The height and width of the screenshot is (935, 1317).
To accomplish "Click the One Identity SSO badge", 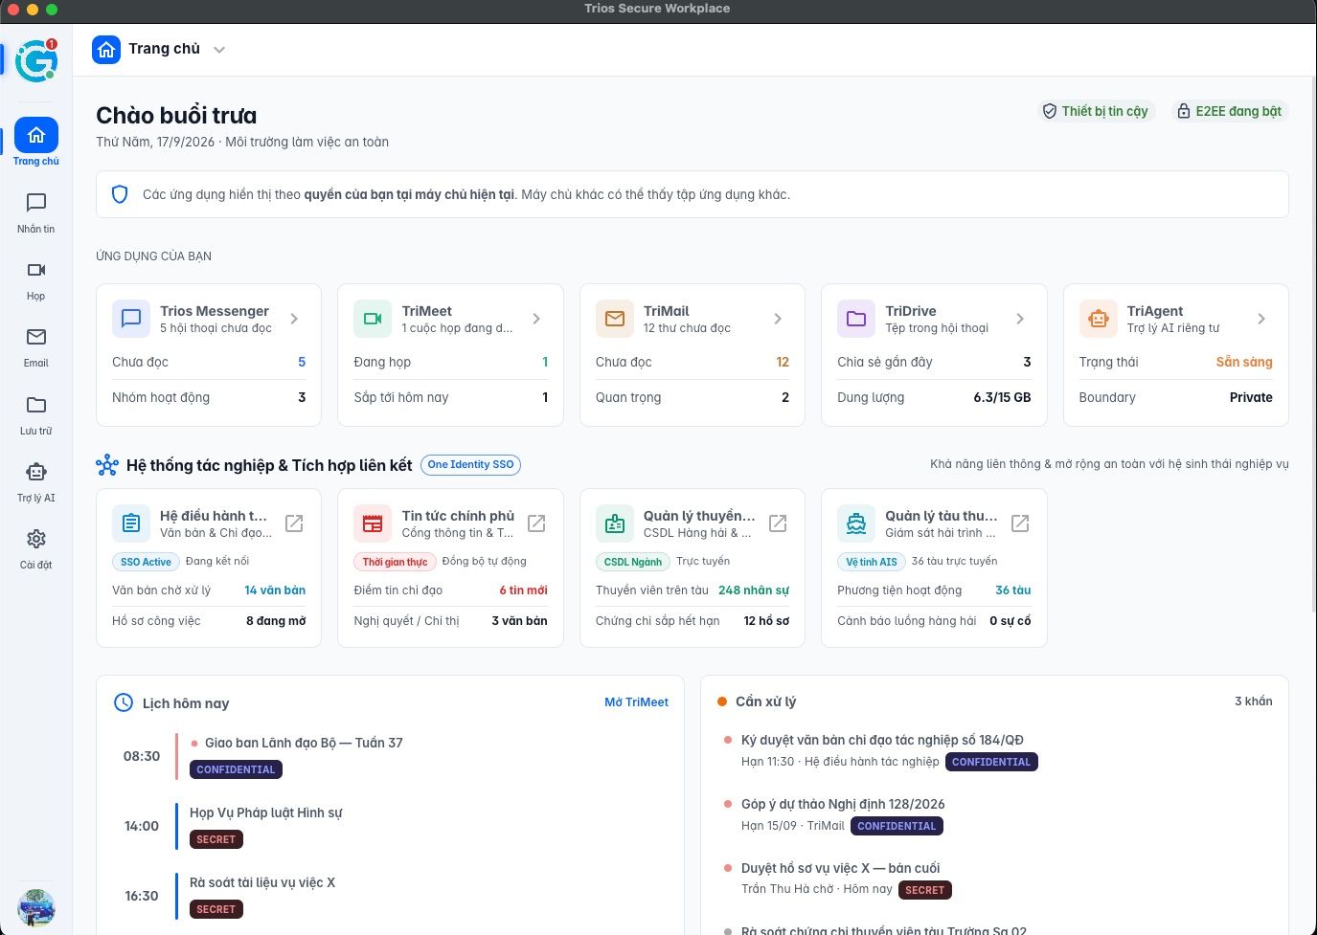I will [470, 465].
